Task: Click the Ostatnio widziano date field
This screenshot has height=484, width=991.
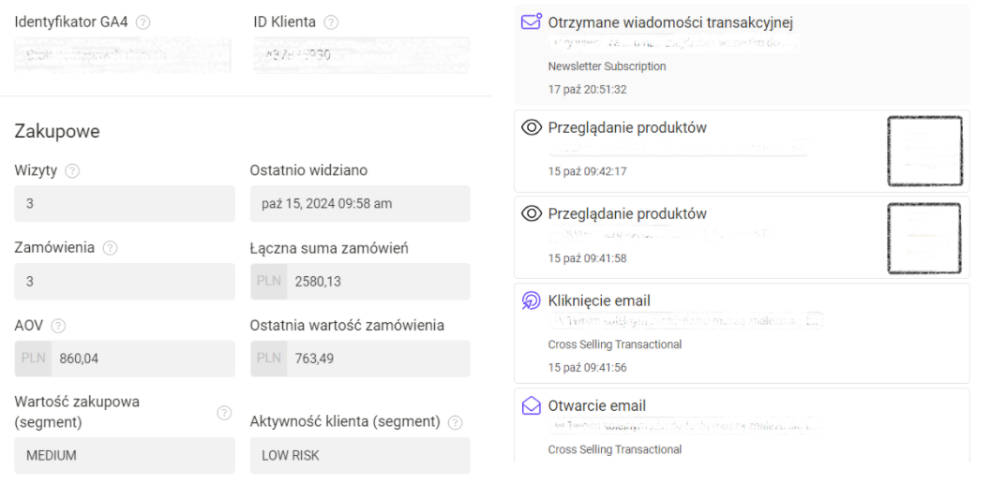Action: click(360, 203)
